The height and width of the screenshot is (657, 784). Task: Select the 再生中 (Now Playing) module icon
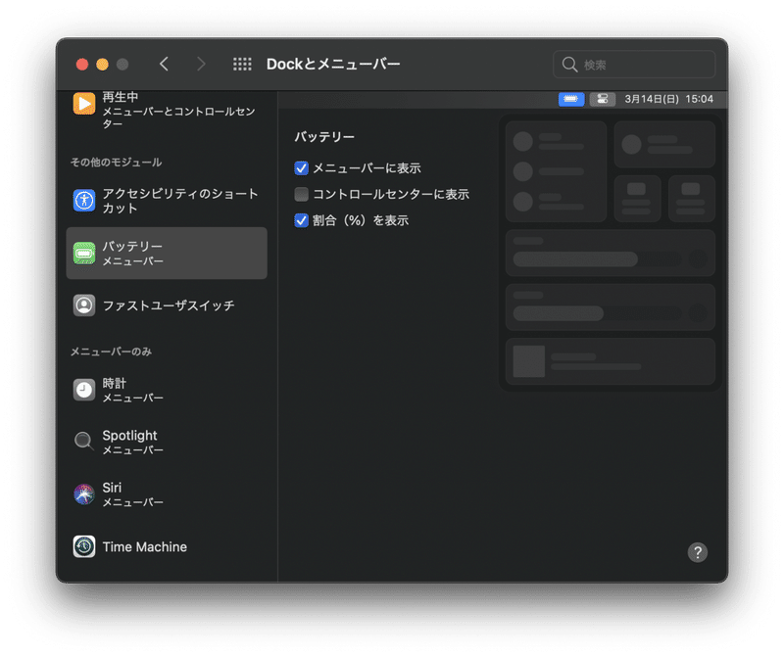tap(83, 103)
